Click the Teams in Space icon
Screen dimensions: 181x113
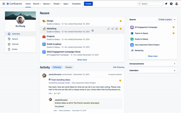[x=132, y=33]
